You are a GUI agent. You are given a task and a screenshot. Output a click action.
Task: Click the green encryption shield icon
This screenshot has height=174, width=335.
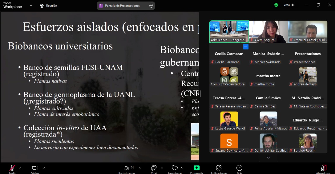(276, 5)
